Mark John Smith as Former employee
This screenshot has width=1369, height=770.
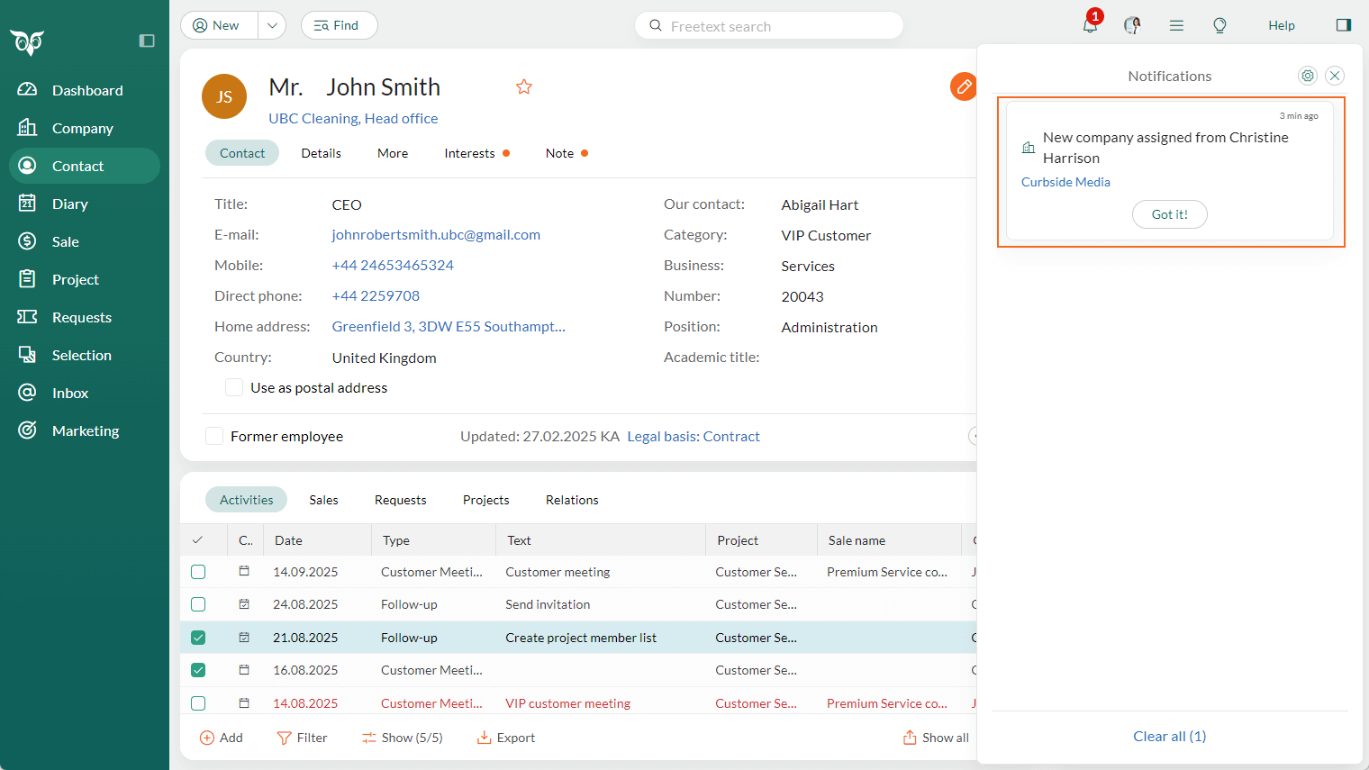[214, 436]
